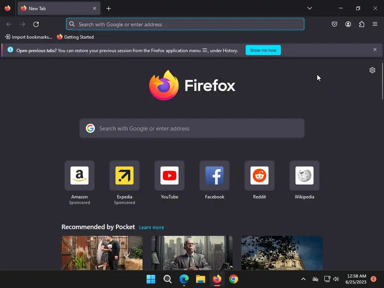Open Save to Pocket button
Viewport: 384px width, 288px height.
[334, 24]
